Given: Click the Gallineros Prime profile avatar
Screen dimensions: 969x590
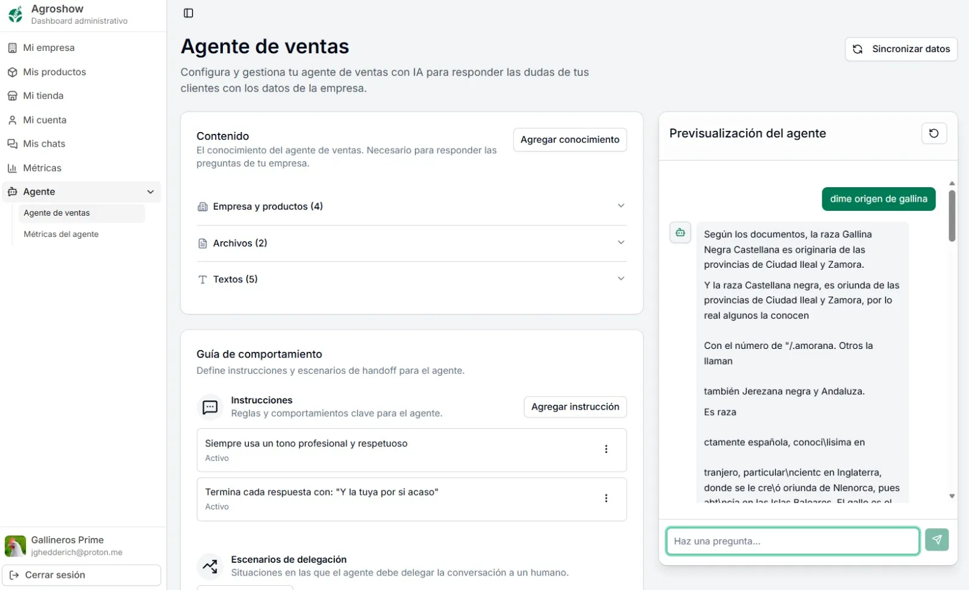Looking at the screenshot, I should pyautogui.click(x=15, y=546).
